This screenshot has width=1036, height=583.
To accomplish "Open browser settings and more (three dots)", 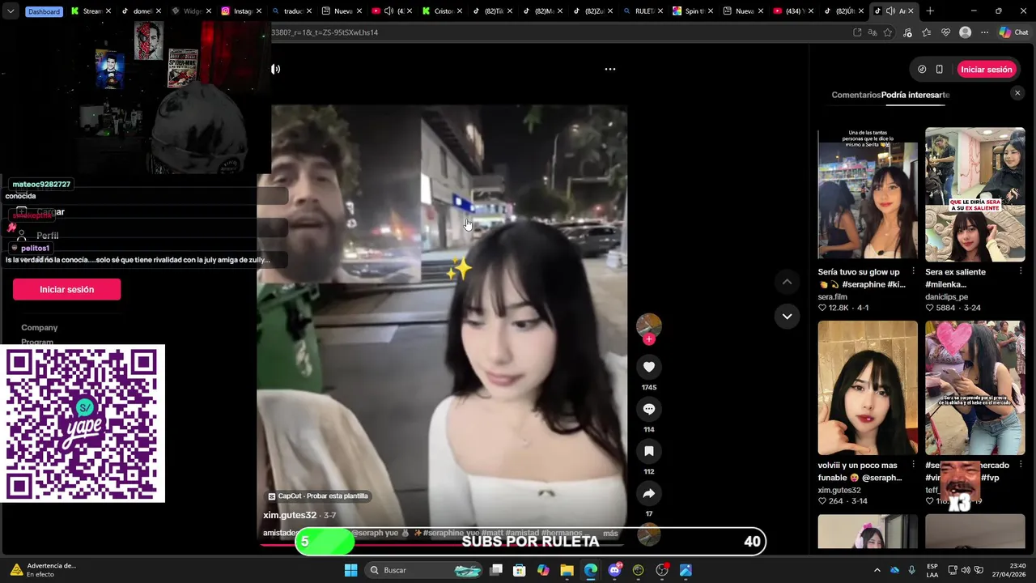I will 984,32.
